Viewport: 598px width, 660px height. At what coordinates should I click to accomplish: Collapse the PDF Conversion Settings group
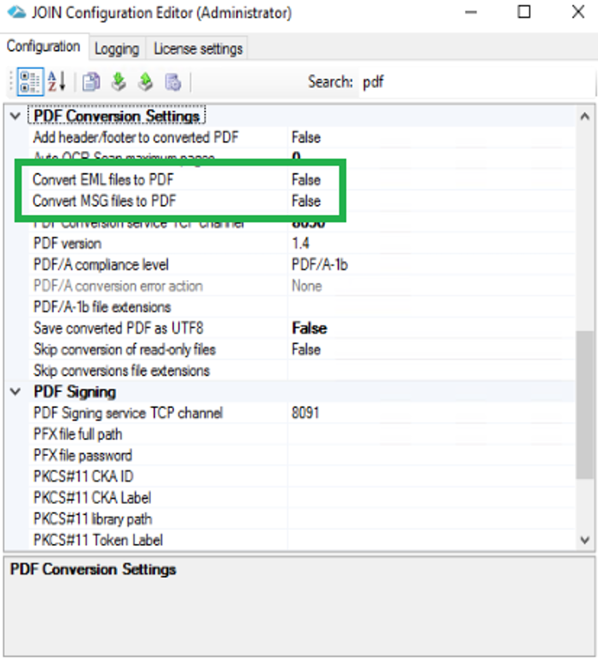click(x=15, y=116)
